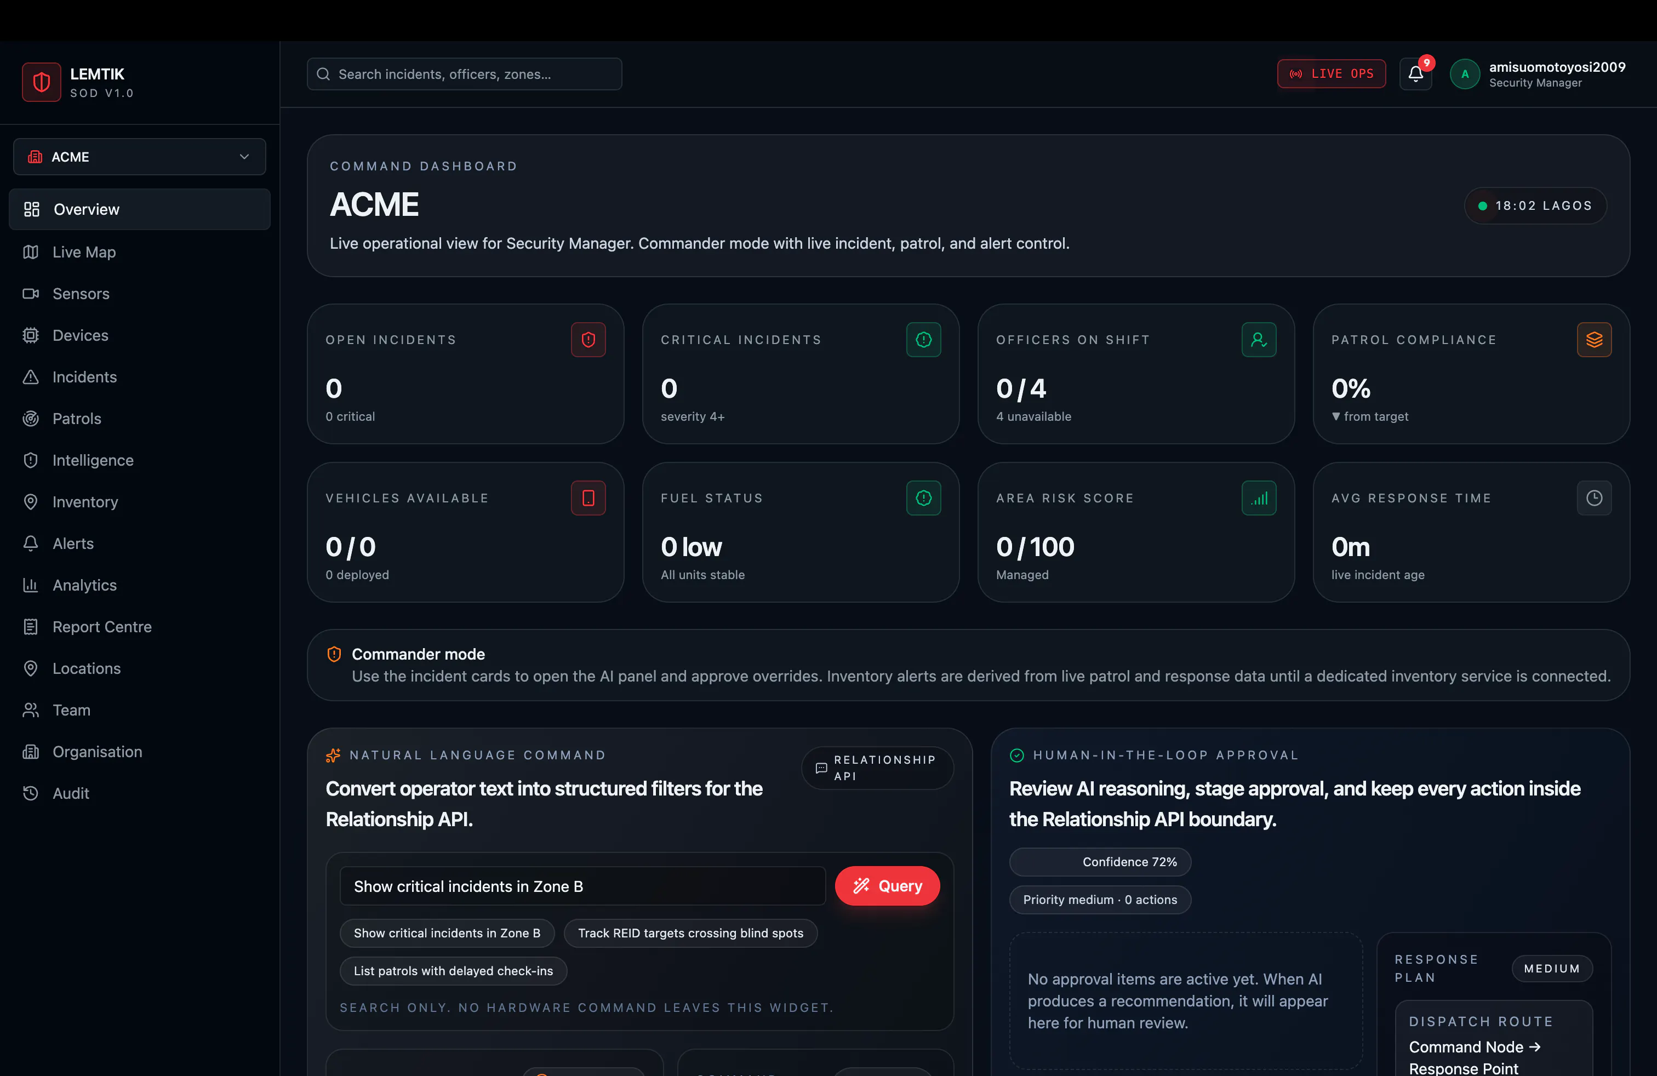The image size is (1657, 1076).
Task: Click the Vehicles Available device icon
Action: (x=588, y=499)
